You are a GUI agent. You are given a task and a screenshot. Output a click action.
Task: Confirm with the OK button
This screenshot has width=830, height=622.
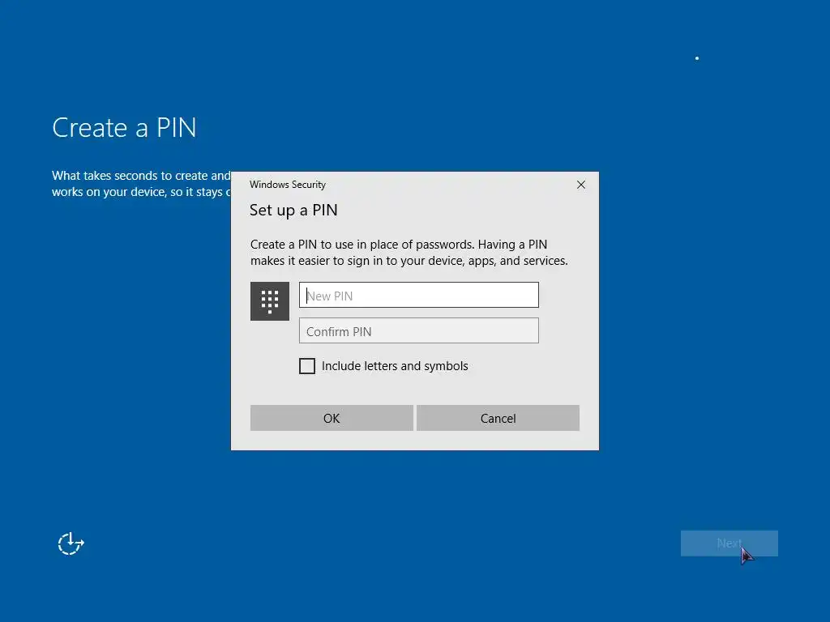[x=332, y=418]
